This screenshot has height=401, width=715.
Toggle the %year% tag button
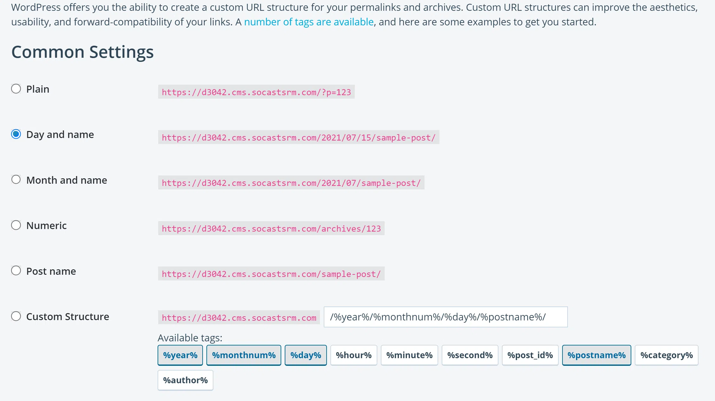180,355
